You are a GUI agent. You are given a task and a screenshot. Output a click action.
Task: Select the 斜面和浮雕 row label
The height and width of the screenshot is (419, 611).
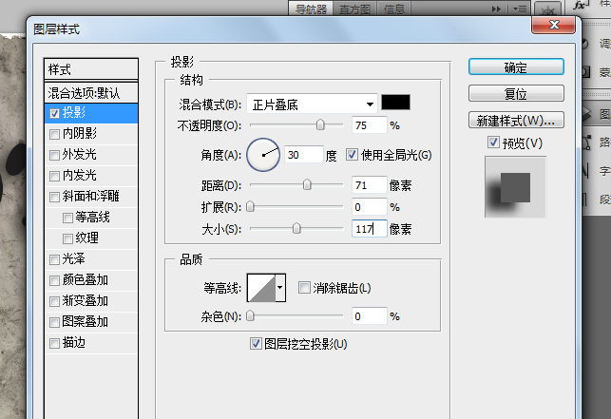pyautogui.click(x=91, y=196)
